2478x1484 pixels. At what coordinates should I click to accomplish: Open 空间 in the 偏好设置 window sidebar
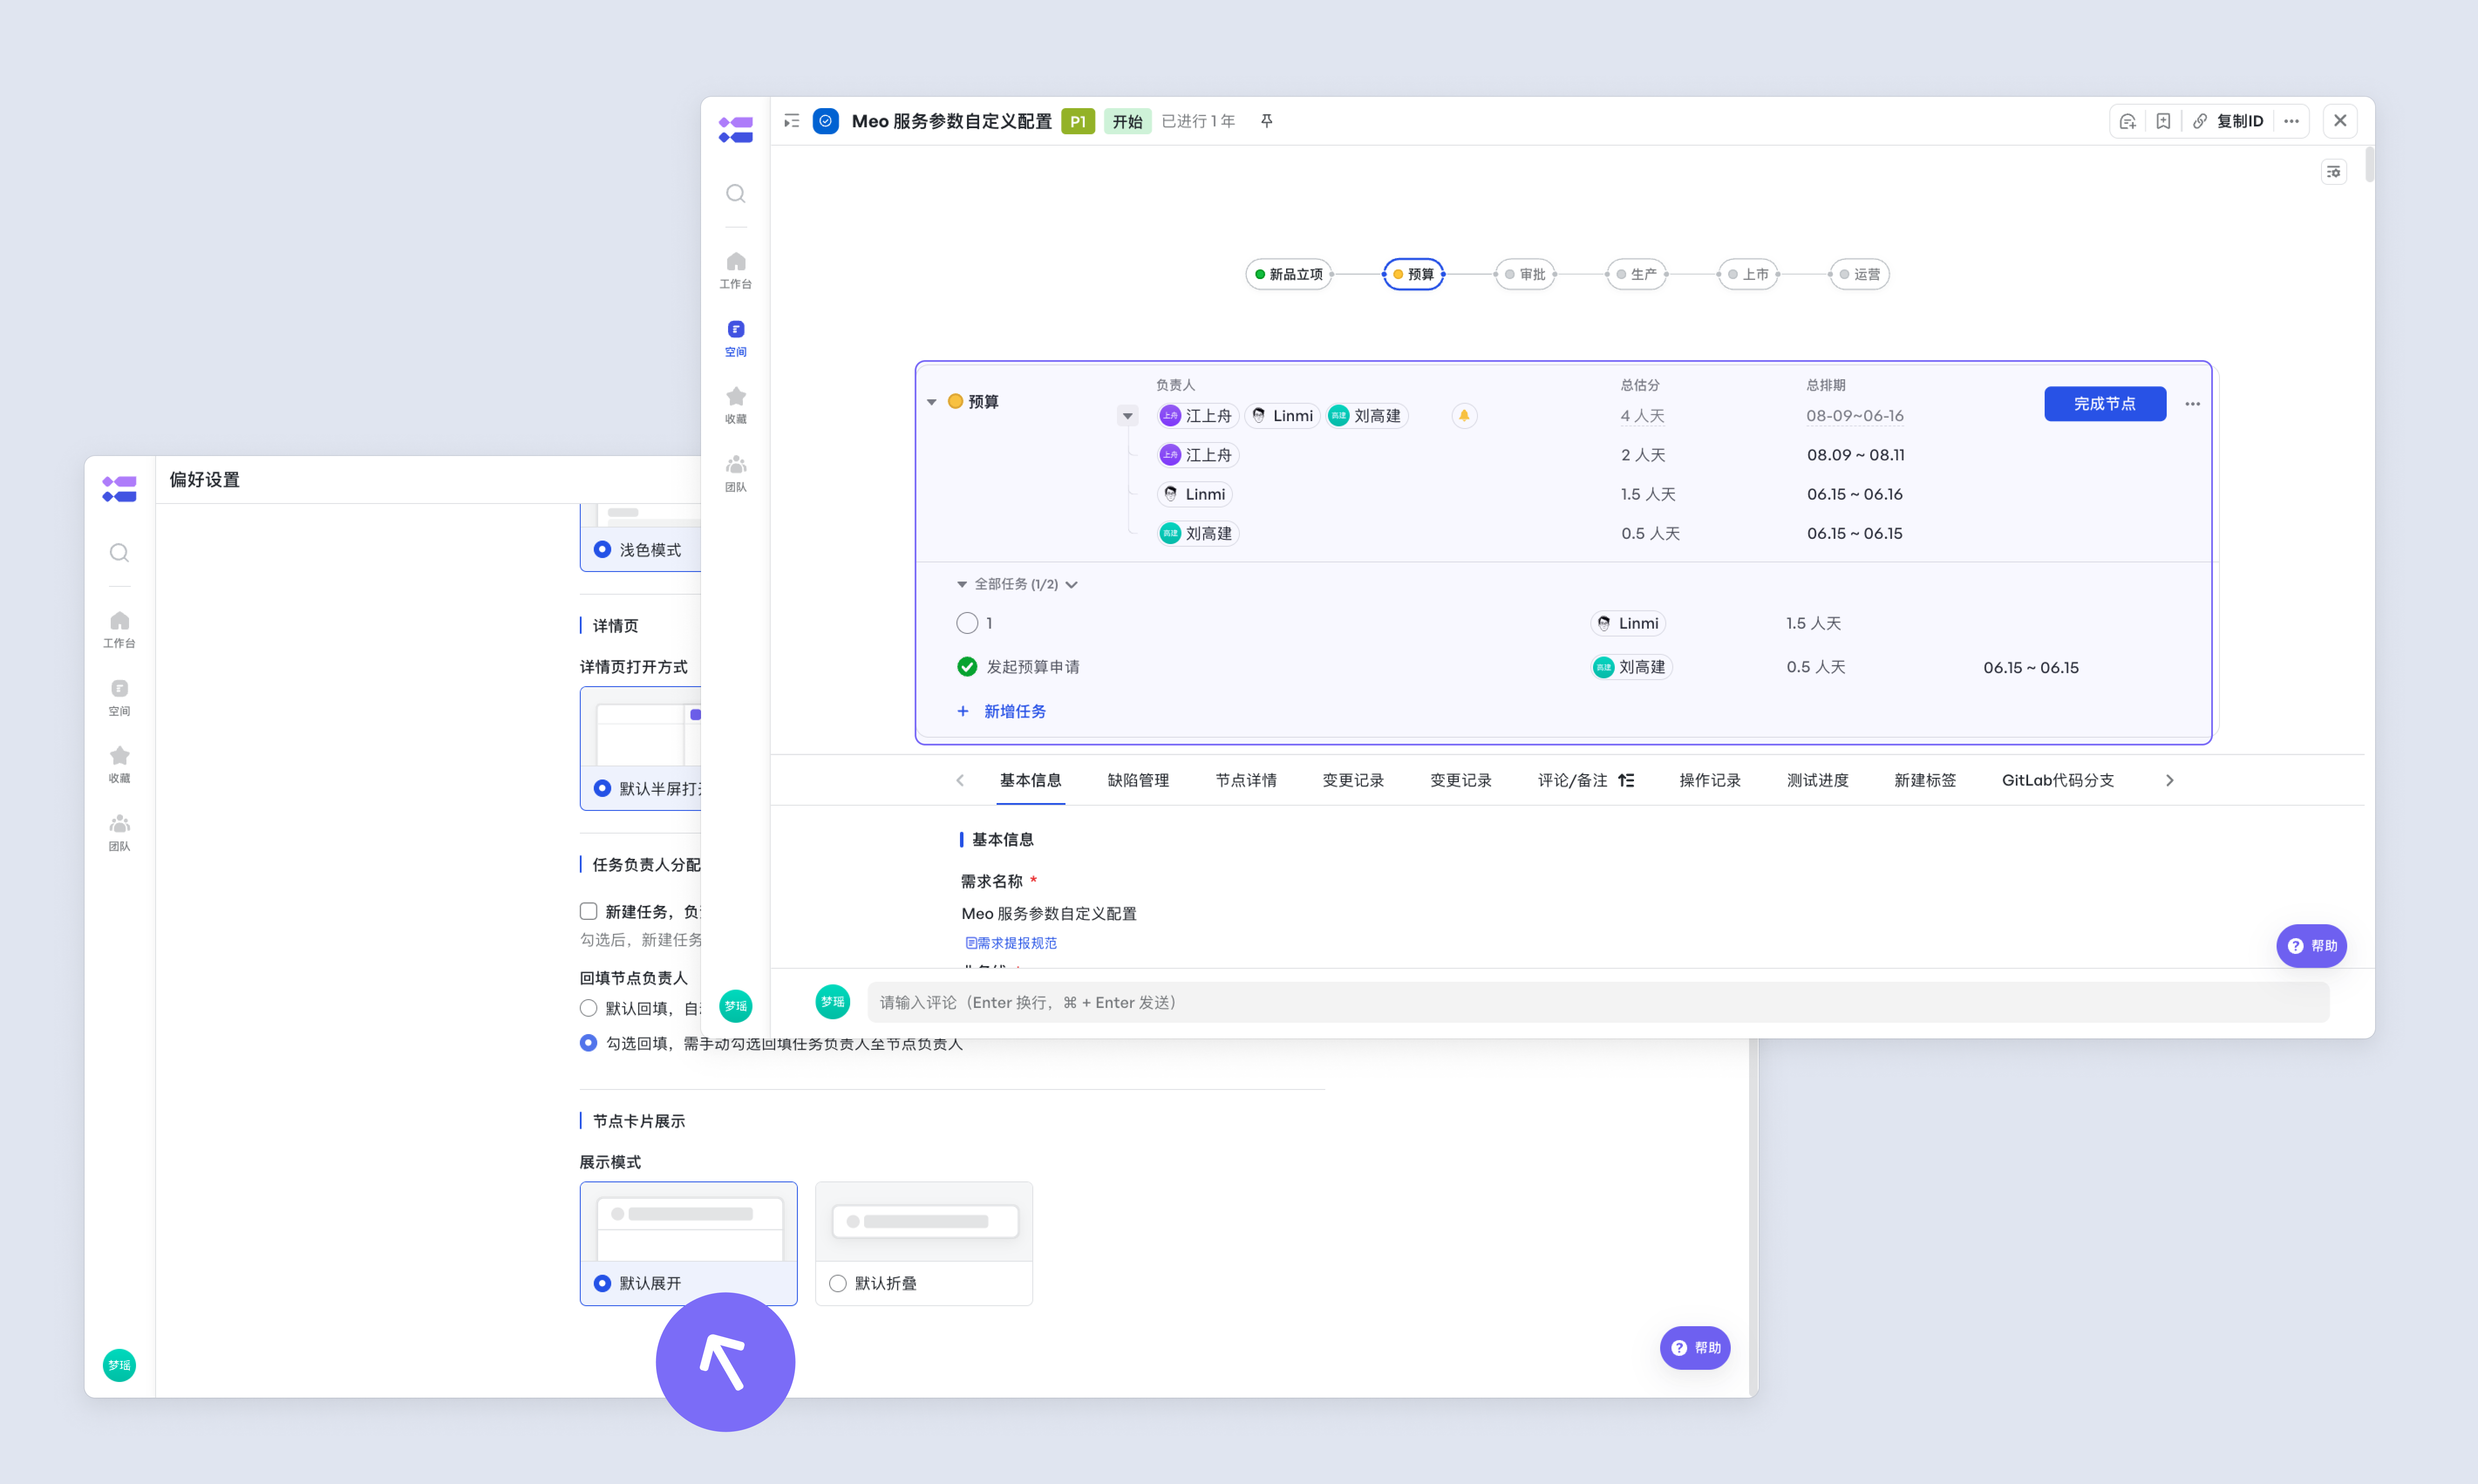pyautogui.click(x=119, y=697)
